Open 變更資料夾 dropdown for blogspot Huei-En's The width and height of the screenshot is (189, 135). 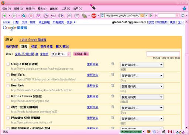coord(142,76)
